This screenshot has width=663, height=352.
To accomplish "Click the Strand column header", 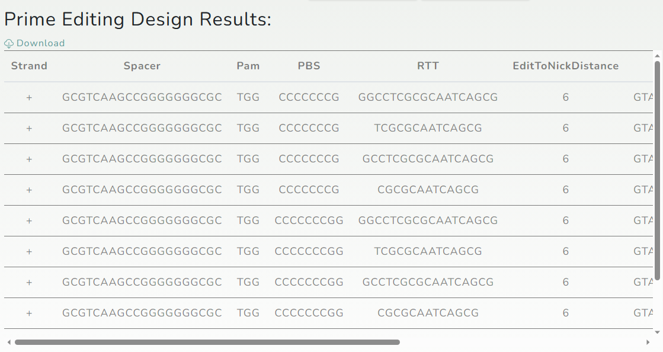I will [x=29, y=66].
